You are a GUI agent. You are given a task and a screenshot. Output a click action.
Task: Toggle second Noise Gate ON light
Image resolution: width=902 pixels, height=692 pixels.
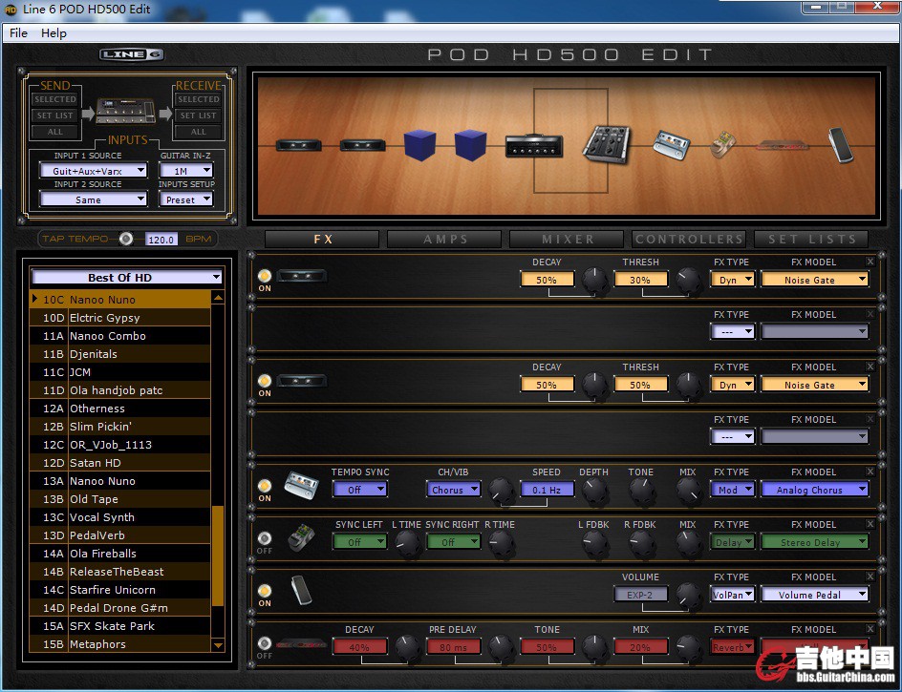[x=265, y=381]
